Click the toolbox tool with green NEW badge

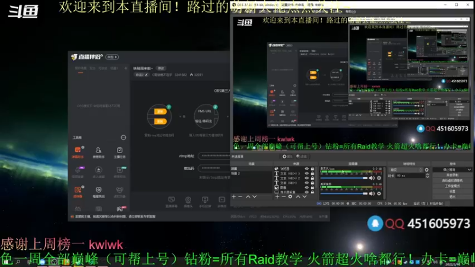120,171
